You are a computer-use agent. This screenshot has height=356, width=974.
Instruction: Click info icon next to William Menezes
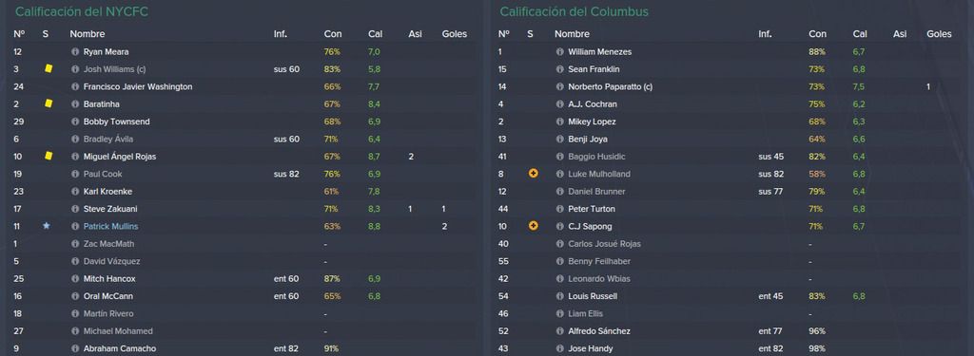559,52
